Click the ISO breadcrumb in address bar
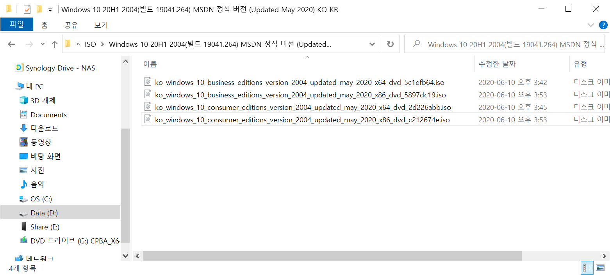Screen dimensions: 610x275 90,44
